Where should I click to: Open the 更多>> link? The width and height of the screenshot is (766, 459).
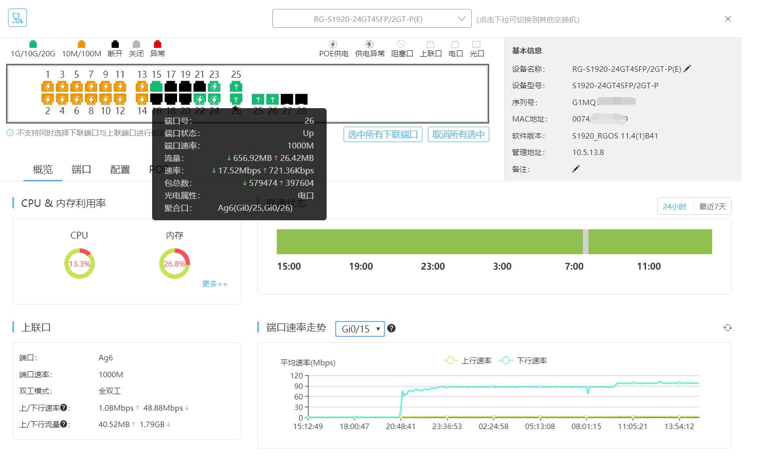click(215, 284)
